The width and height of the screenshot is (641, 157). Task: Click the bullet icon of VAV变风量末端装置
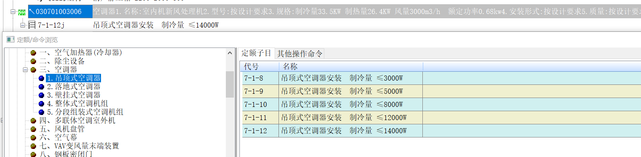tap(33, 146)
